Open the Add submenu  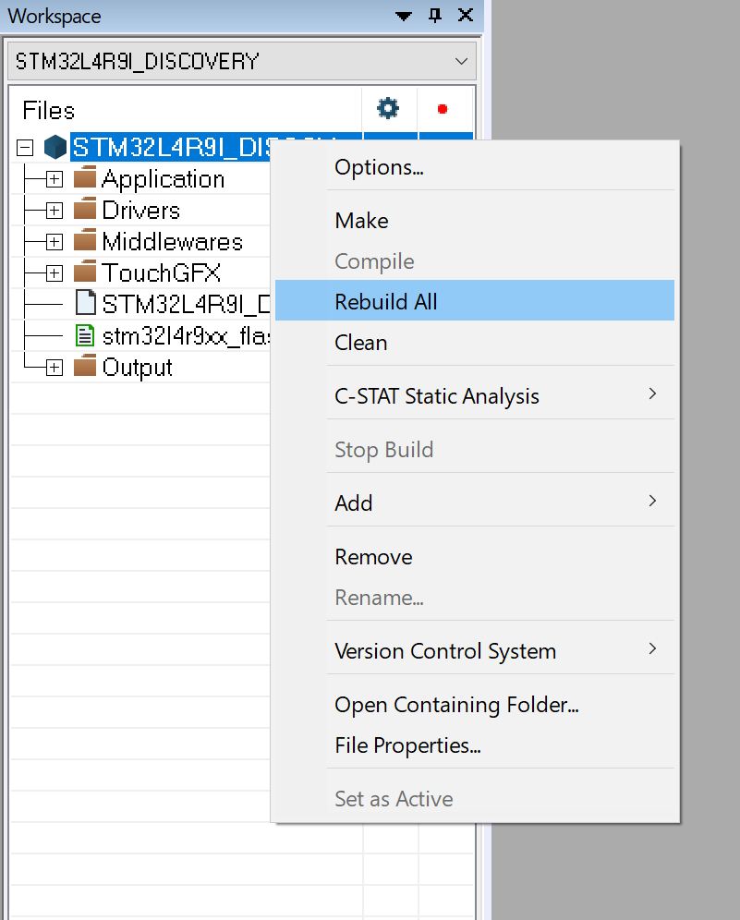point(475,502)
